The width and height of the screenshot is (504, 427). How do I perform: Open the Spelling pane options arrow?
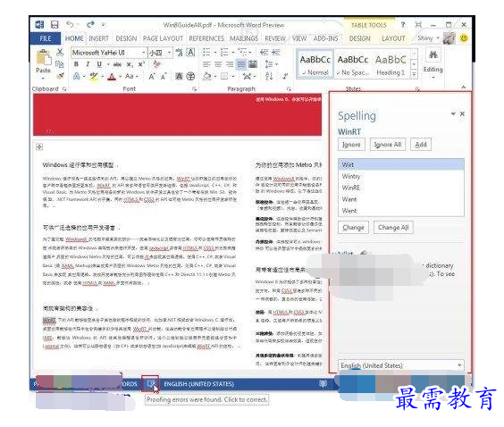453,113
